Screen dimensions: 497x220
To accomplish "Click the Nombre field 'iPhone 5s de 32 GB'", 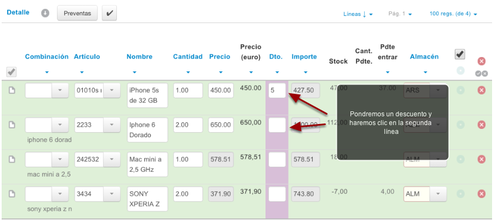I will (x=148, y=95).
